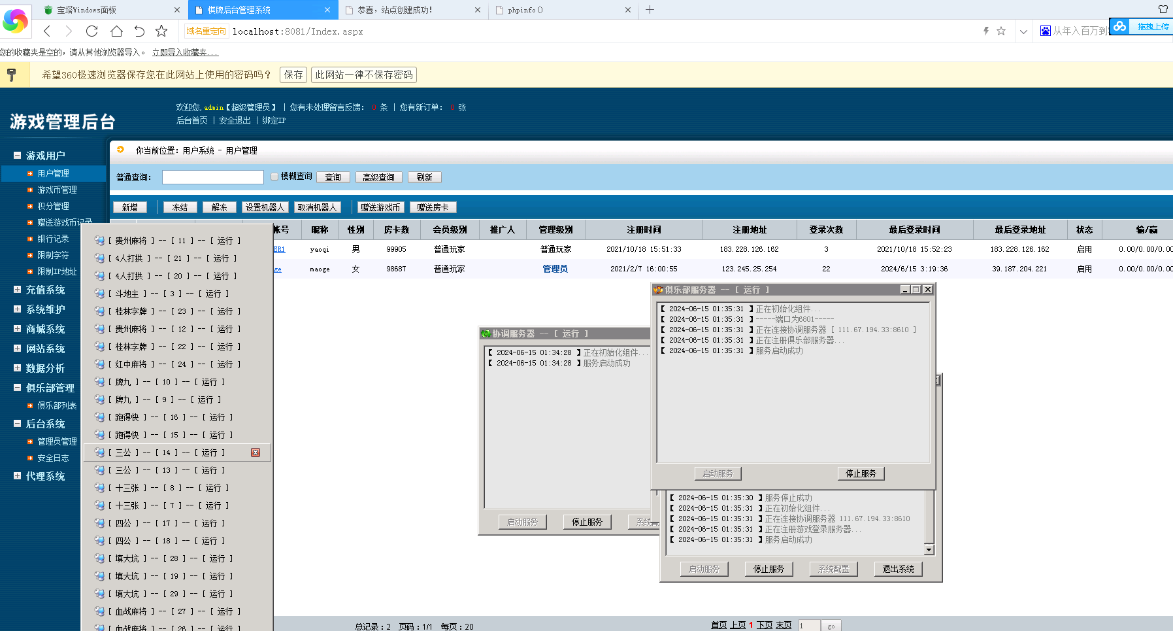Click the scrollbar down arrow in server log
Viewport: 1173px width, 631px height.
[x=929, y=550]
